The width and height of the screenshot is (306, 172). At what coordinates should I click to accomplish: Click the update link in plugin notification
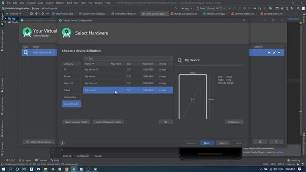pyautogui.click(x=279, y=152)
